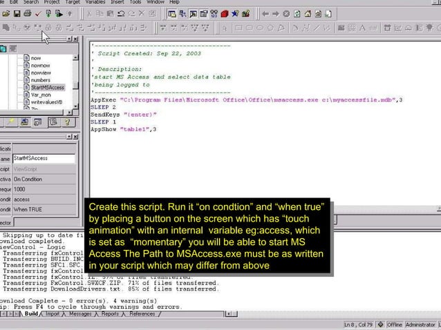Select the text 'A' drawing tool
This screenshot has width=441, height=330.
pyautogui.click(x=362, y=28)
